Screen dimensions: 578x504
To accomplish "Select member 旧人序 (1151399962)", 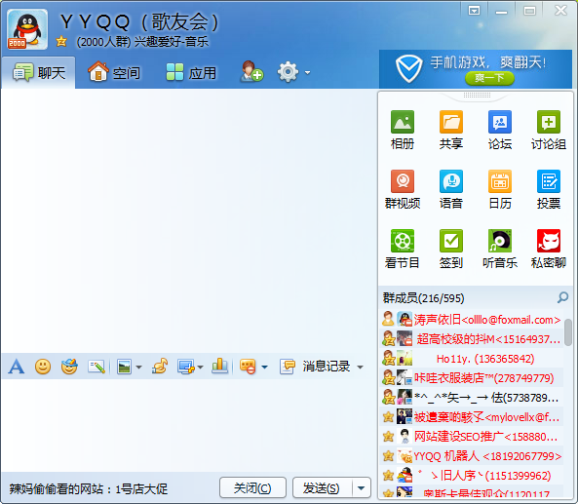I will point(472,476).
